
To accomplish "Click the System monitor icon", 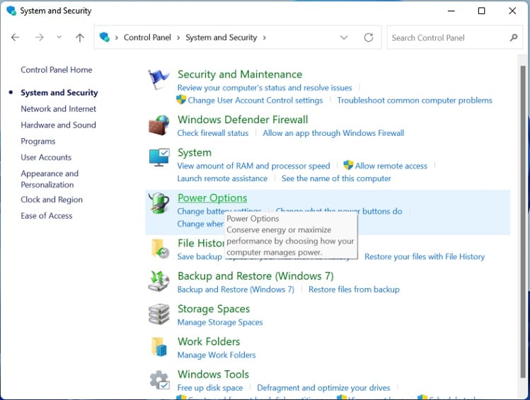I will (159, 157).
